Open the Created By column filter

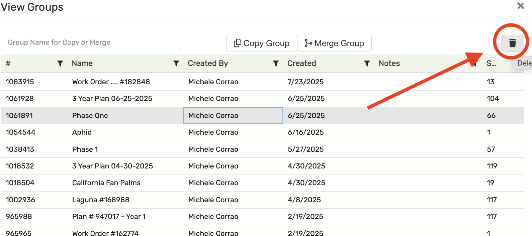point(276,64)
